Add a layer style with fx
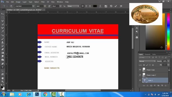This screenshot has height=97, width=172. point(148,85)
